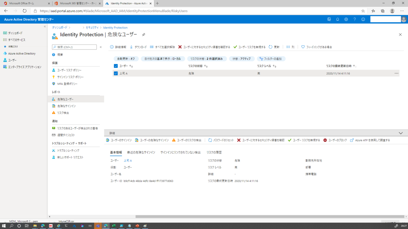Screen dimensions: 408x229
Task: Open the help question mark icon
Action: (x=355, y=19)
